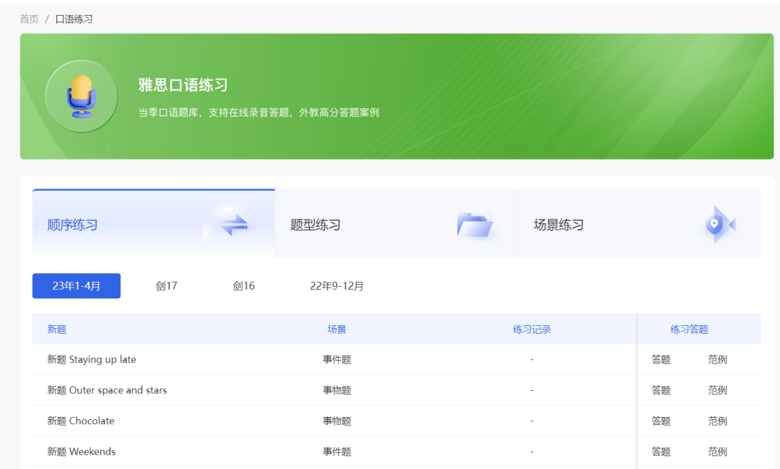Click 事物题 in the Chocolate row
Viewport: 780px width, 469px height.
point(337,421)
